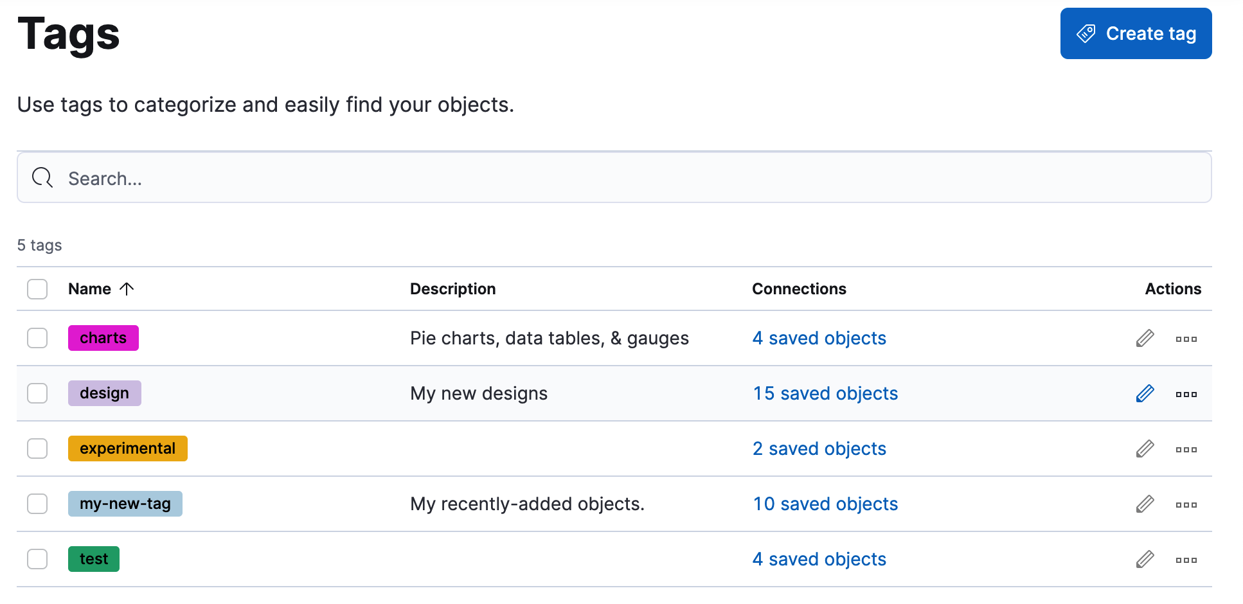Screen dimensions: 1243x604
Task: Click the pencil icon in test row
Action: pos(1145,559)
